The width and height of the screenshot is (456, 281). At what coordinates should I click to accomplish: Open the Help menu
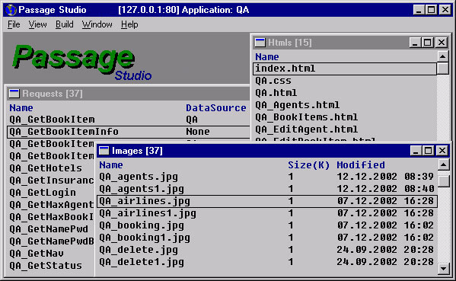(129, 24)
